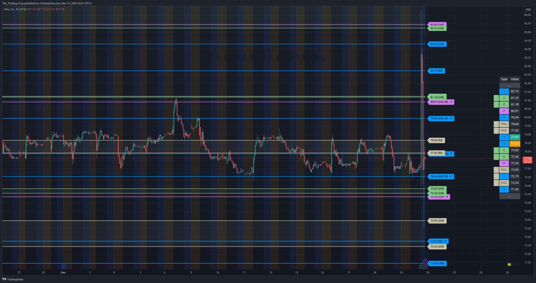
Task: Click the published by The_Trading_Frog header text
Action: [x=47, y=3]
